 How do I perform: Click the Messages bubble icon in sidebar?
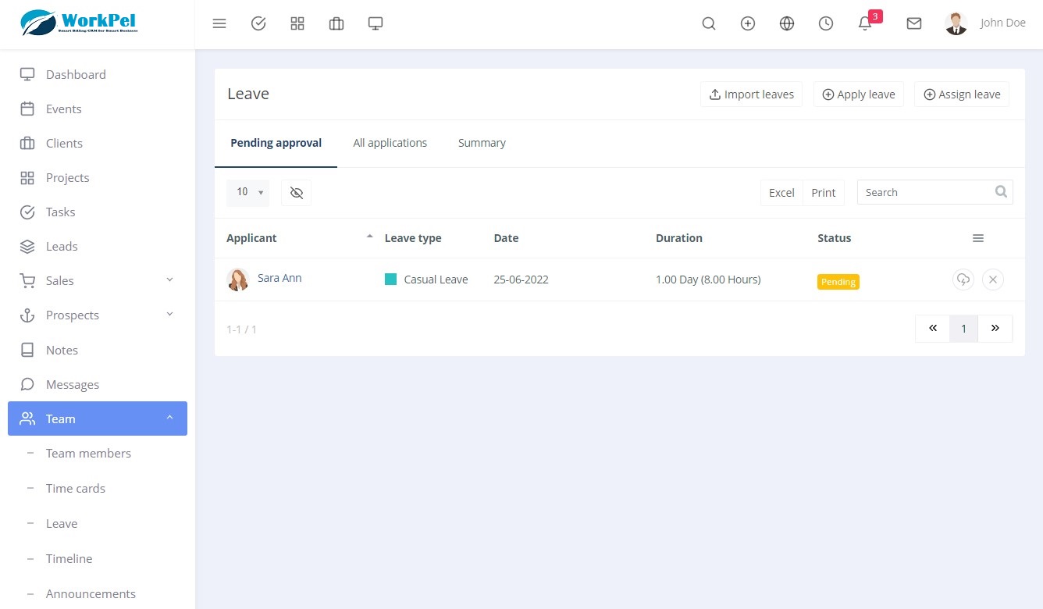27,385
